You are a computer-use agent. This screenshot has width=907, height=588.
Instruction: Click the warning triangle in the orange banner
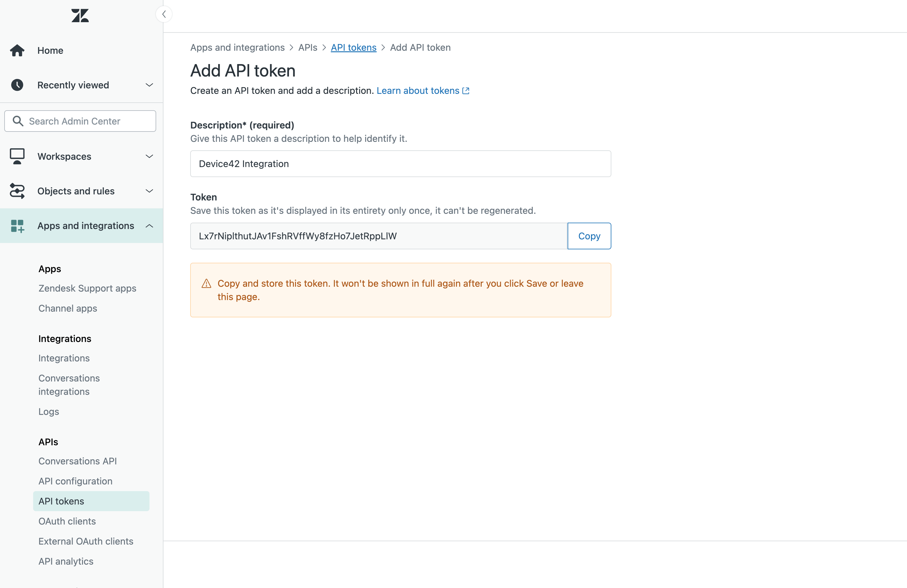pyautogui.click(x=206, y=283)
